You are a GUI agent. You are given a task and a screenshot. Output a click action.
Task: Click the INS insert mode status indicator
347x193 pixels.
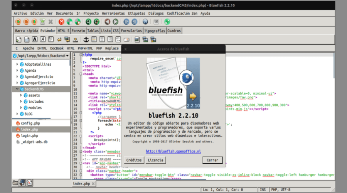click(x=263, y=190)
